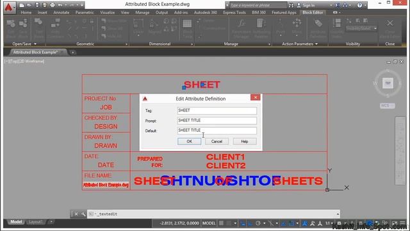The width and height of the screenshot is (410, 231).
Task: Click the Help question mark icon
Action: pyautogui.click(x=360, y=5)
